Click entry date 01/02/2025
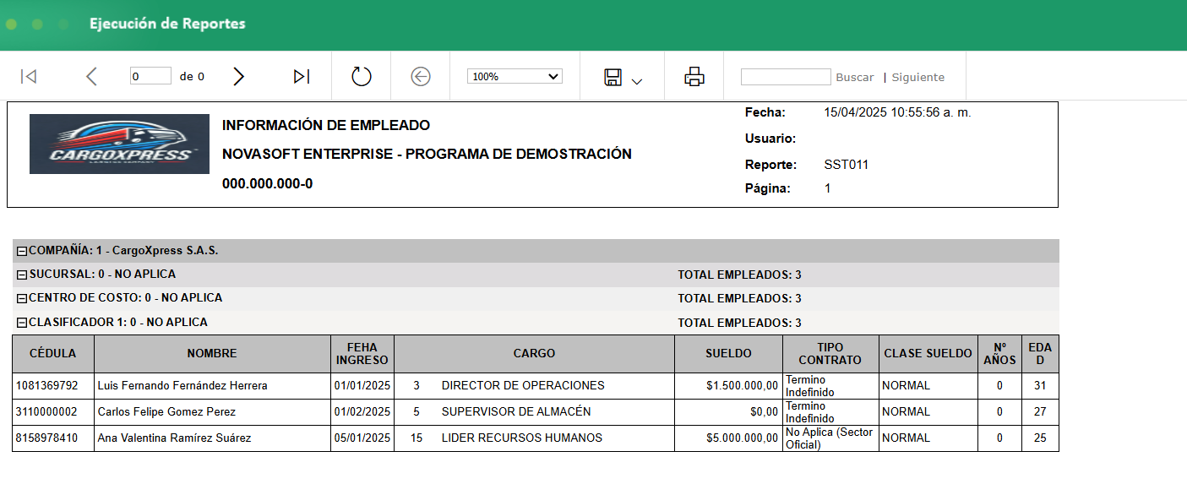 point(362,411)
